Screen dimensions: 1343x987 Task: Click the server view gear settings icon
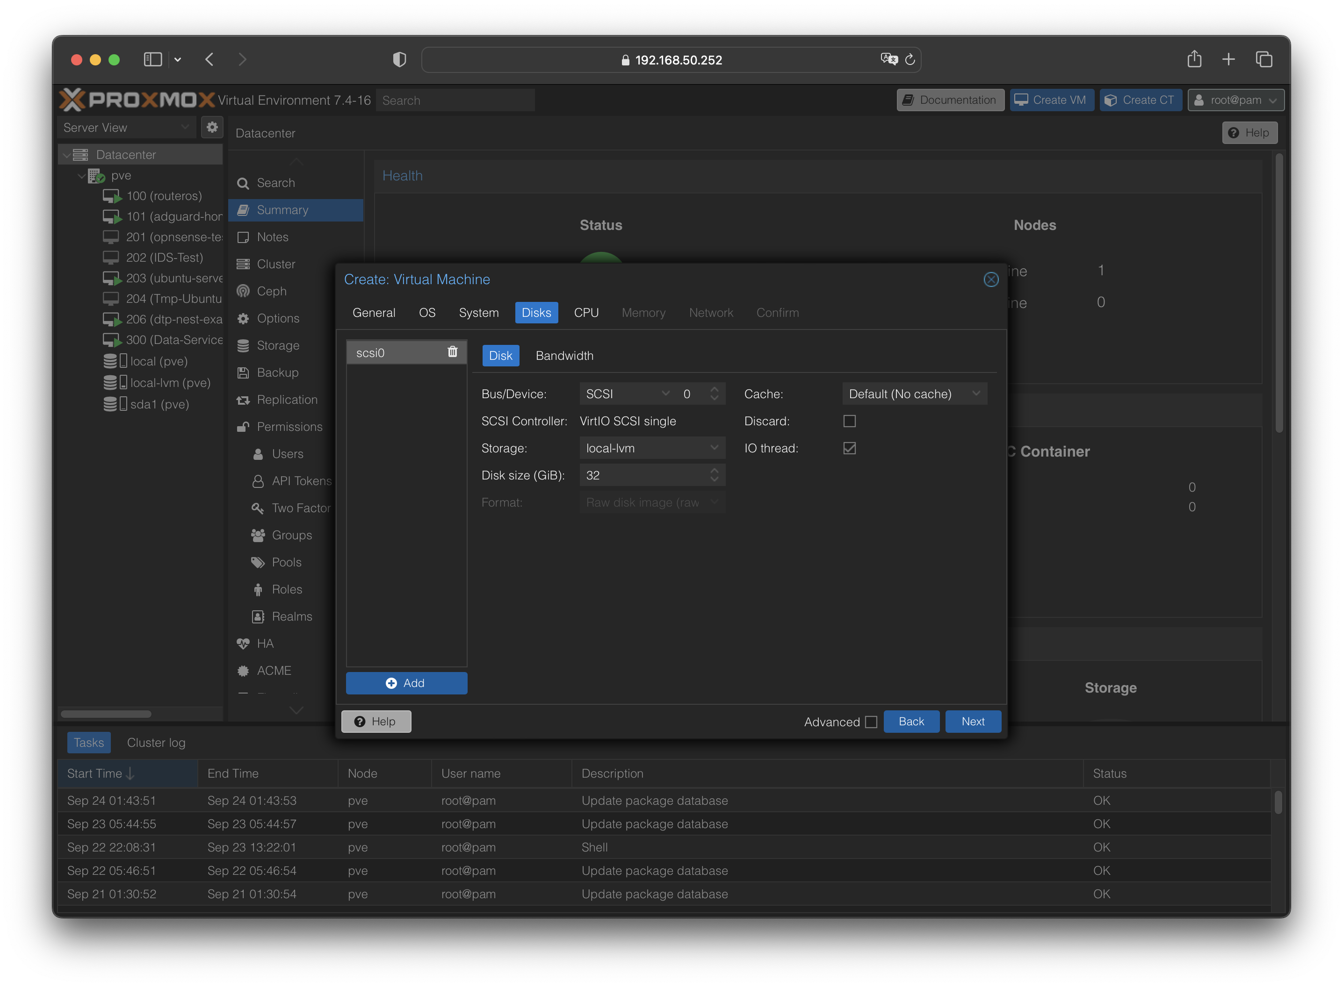click(x=211, y=127)
